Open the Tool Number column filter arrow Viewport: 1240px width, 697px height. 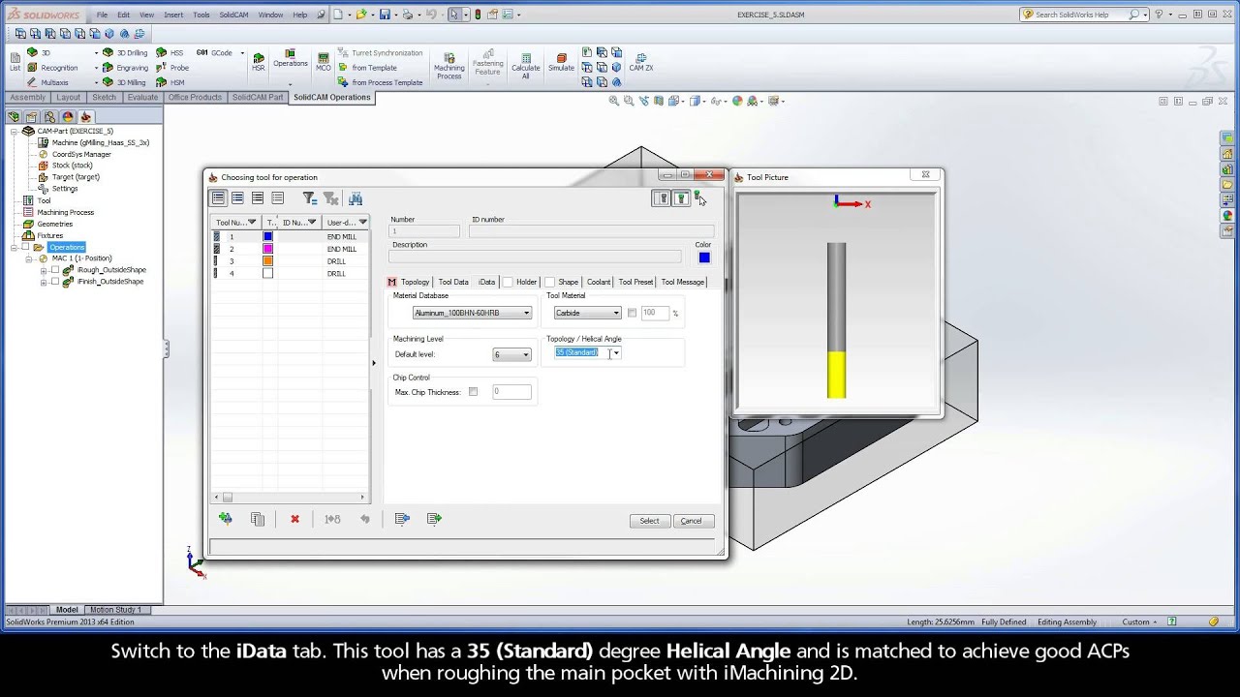[x=252, y=223]
